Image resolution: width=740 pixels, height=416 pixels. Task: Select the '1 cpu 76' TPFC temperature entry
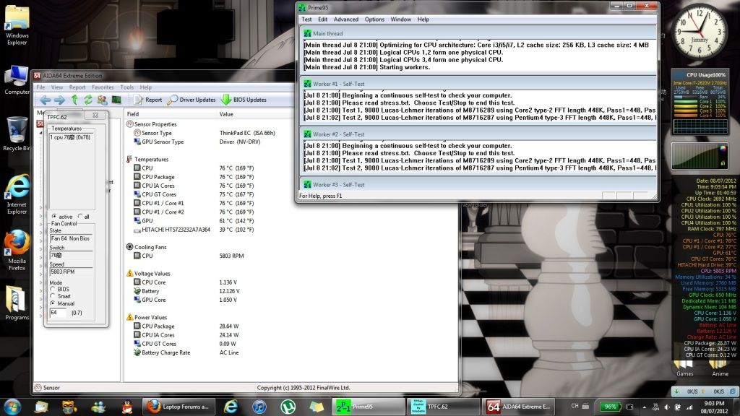pyautogui.click(x=70, y=137)
